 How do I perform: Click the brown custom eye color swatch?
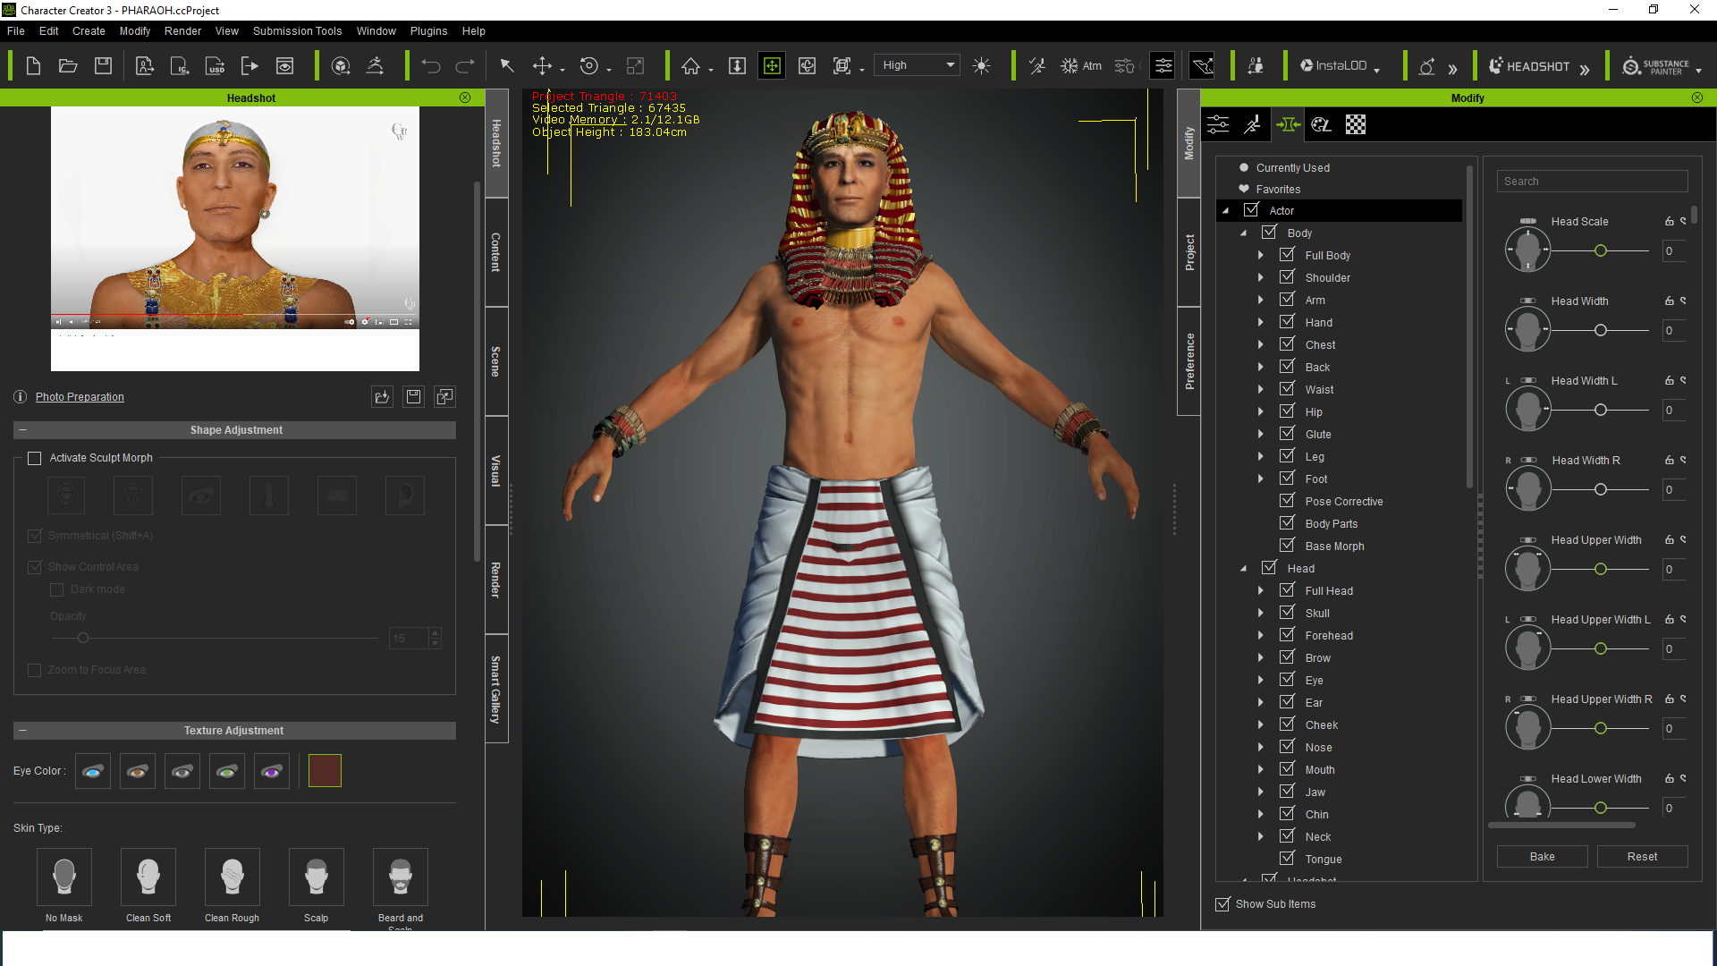tap(325, 771)
